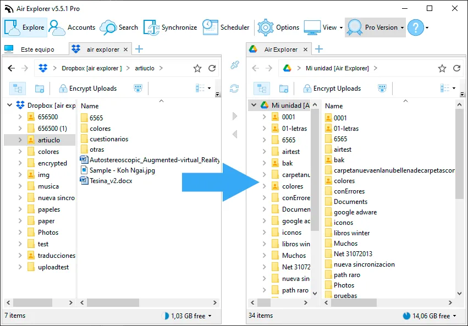Refresh the Dropbox pane
The width and height of the screenshot is (468, 326).
pyautogui.click(x=212, y=68)
